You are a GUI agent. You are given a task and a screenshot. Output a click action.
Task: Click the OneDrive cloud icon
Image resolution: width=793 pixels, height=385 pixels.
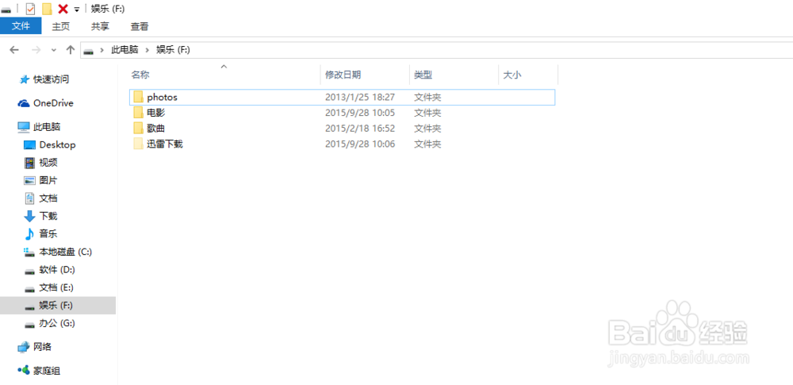pos(24,103)
